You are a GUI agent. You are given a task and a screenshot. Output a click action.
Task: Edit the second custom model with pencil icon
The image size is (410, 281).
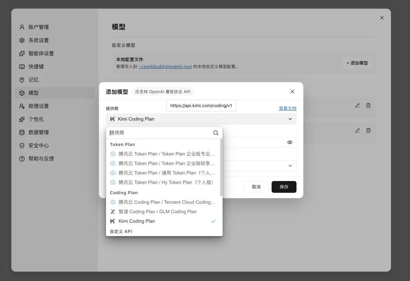point(357,130)
